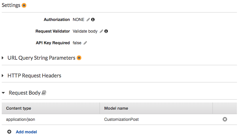This screenshot has height=138, width=239.
Task: Click the Add model link
Action: click(x=26, y=132)
